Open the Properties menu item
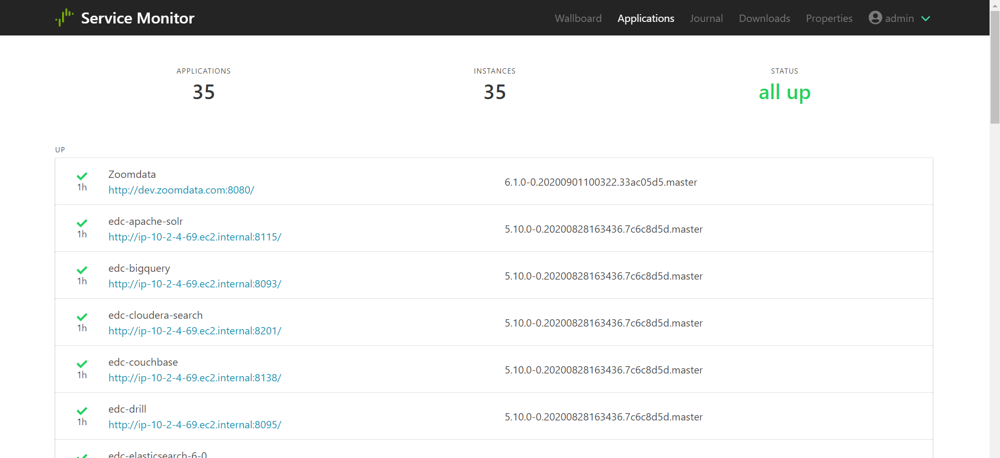1000x458 pixels. pyautogui.click(x=829, y=18)
